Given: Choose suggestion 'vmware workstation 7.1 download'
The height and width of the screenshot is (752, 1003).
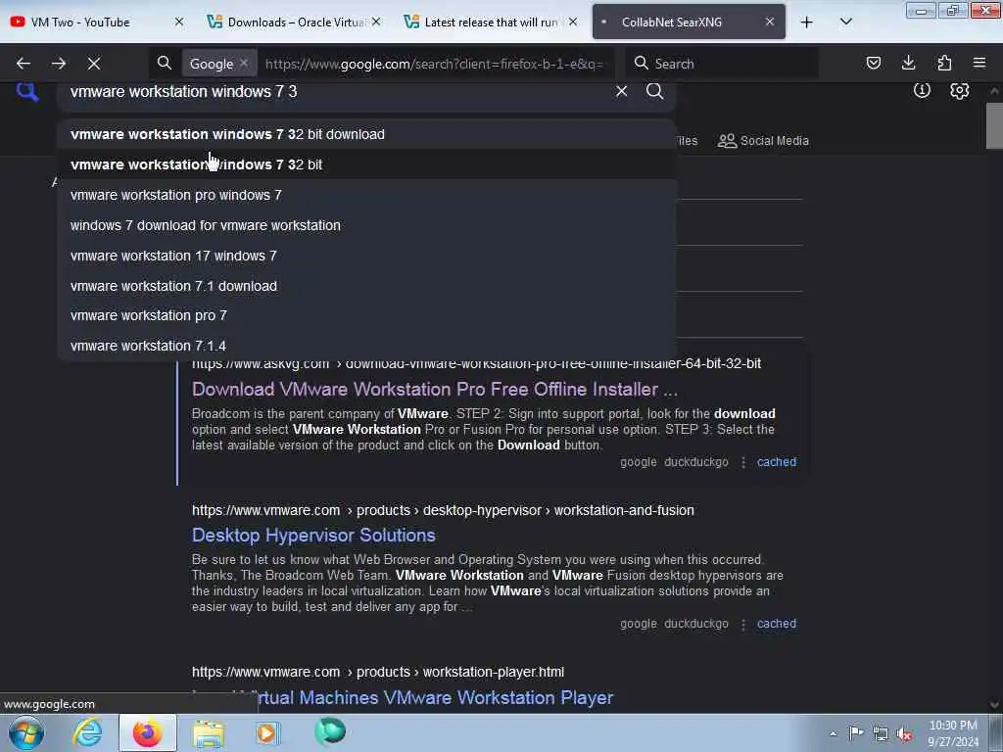Looking at the screenshot, I should click(366, 286).
